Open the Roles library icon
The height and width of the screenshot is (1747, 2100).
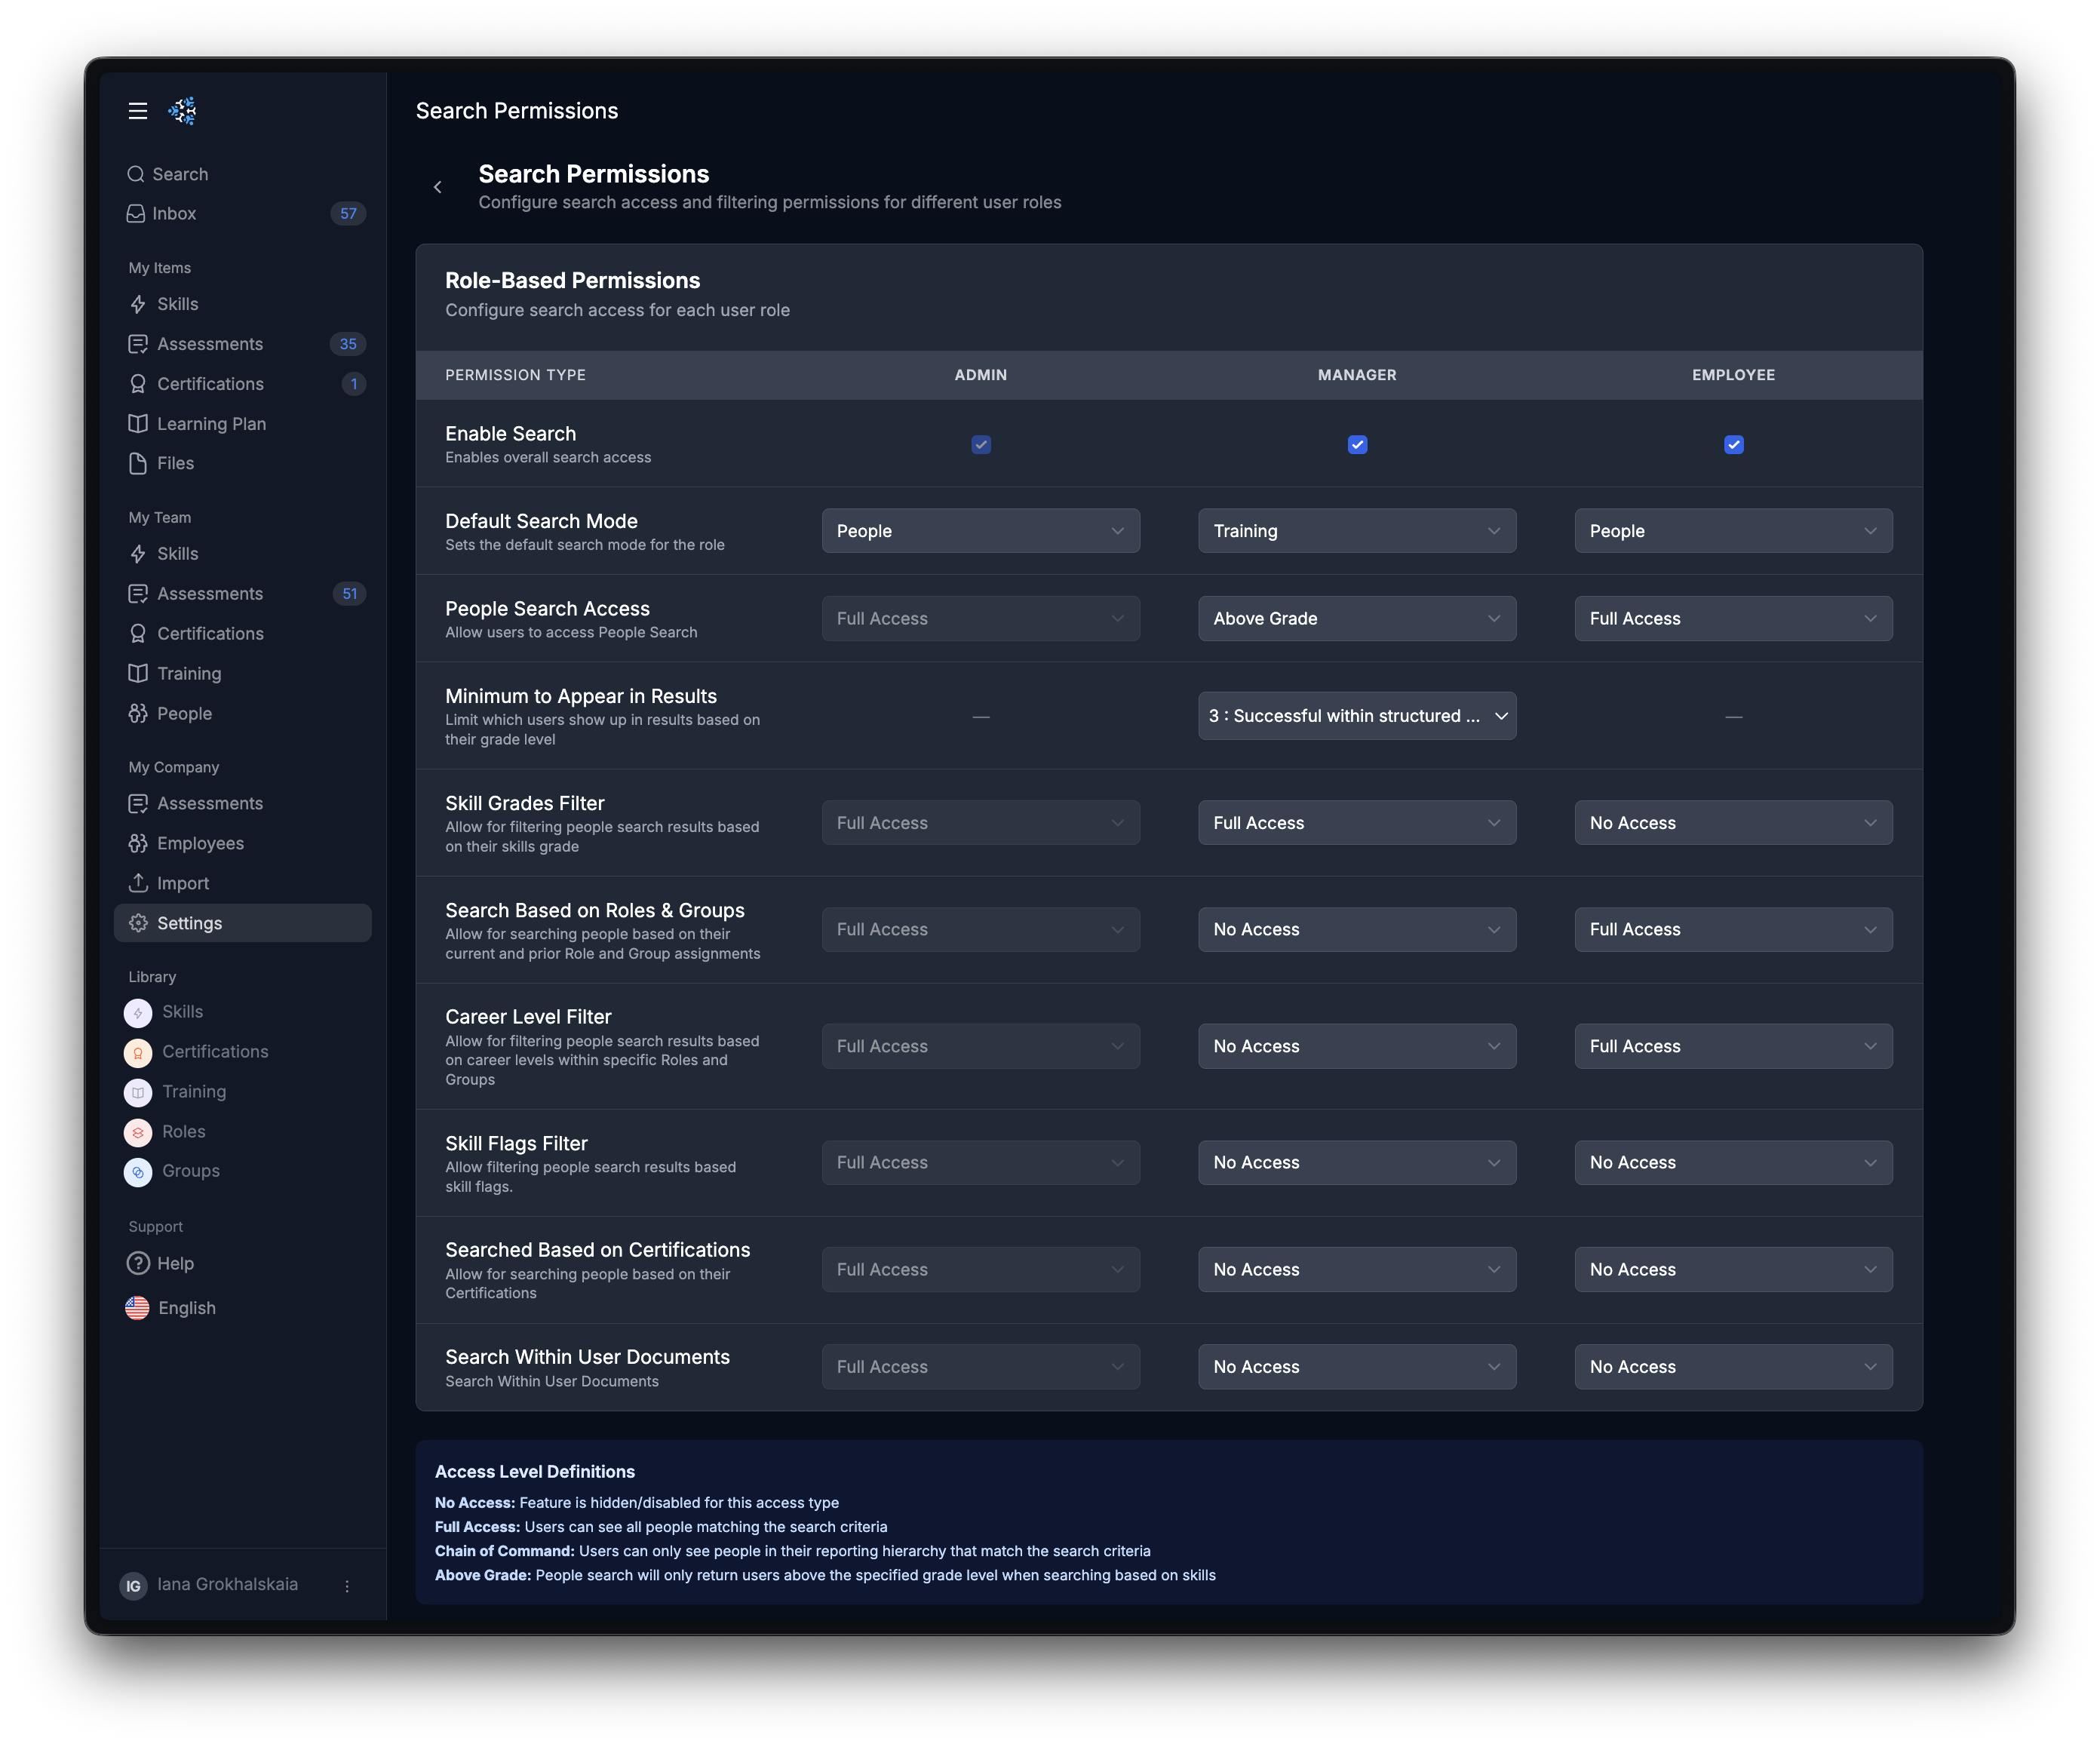coord(138,1132)
